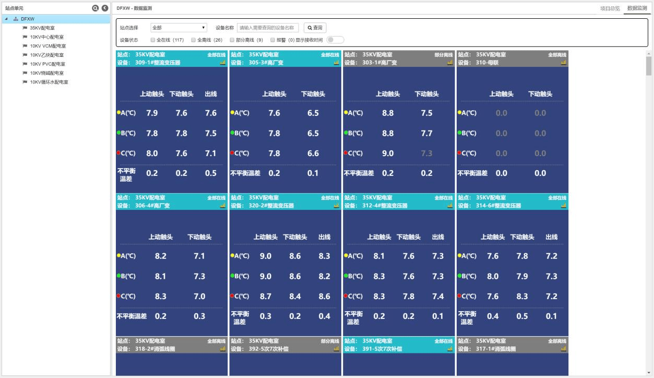Screen dimensions: 654x378
Task: Enable the 部分离线 (9) filter checkbox
Action: (232, 40)
